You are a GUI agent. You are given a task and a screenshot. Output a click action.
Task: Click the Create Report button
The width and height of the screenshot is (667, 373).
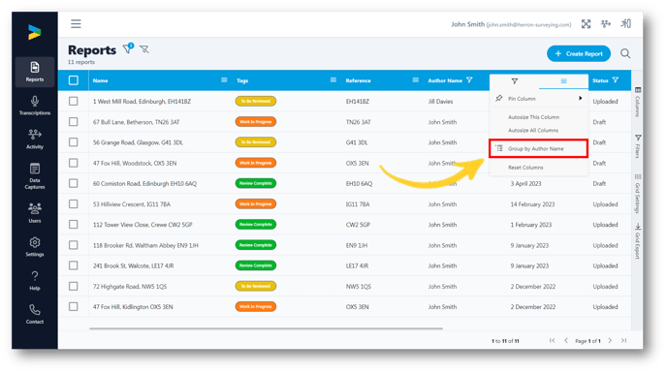pos(579,53)
